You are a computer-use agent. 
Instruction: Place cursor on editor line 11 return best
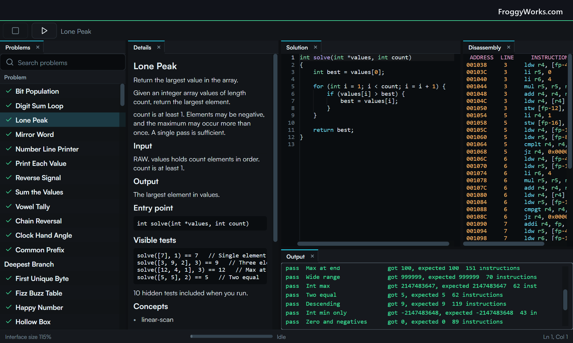333,130
